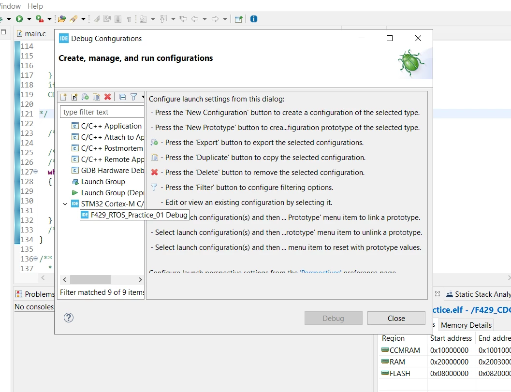
Task: Collapse the STM32 Cortex-M tree node
Action: point(65,204)
